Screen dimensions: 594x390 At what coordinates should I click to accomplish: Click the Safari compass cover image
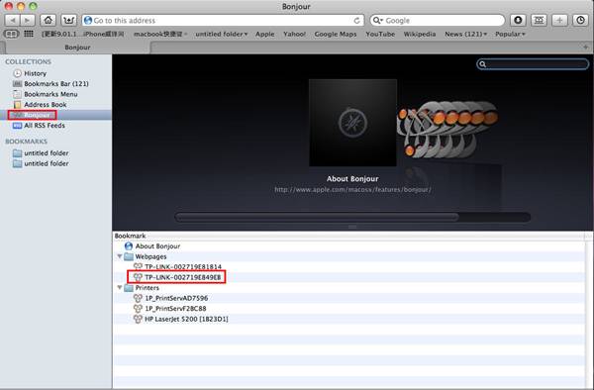pos(352,123)
